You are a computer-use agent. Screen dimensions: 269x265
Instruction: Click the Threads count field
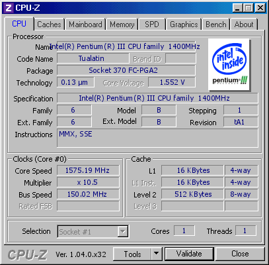[x=246, y=231]
